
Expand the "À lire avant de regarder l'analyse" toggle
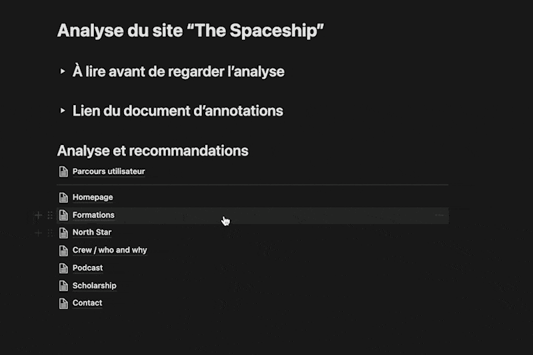[63, 72]
